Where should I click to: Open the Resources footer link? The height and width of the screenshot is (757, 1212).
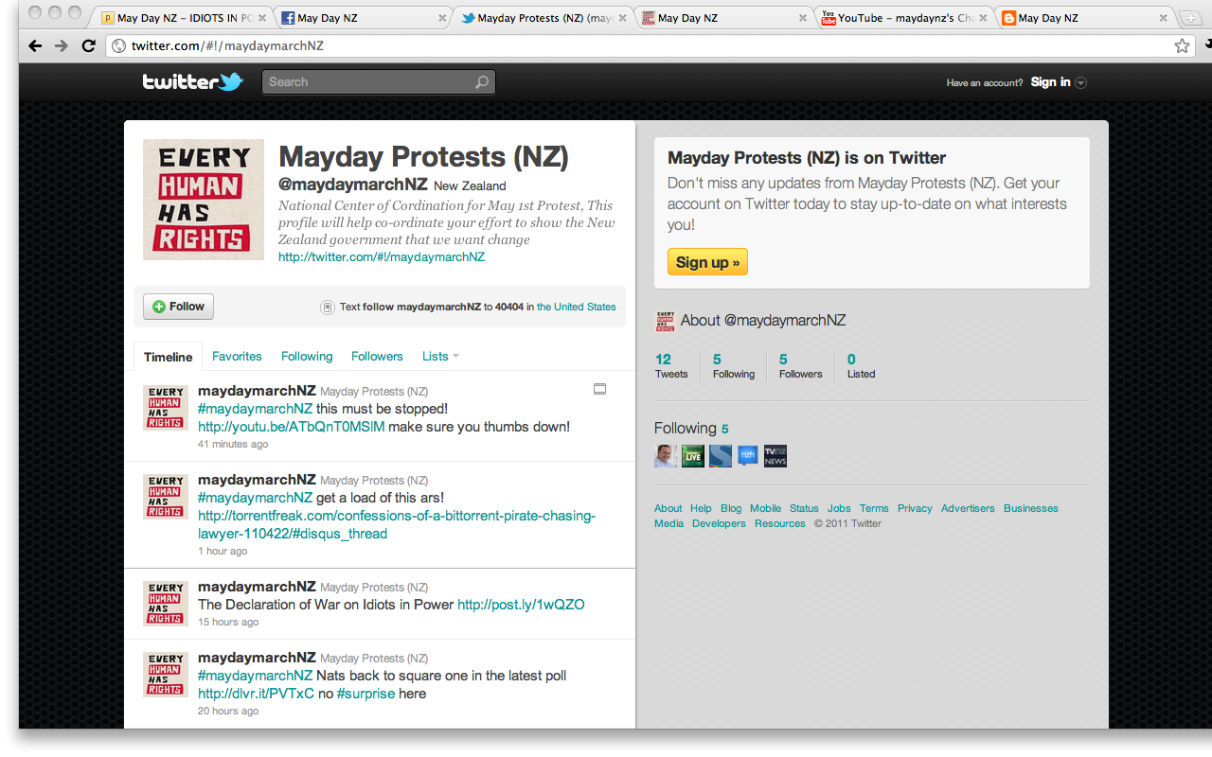(x=780, y=523)
